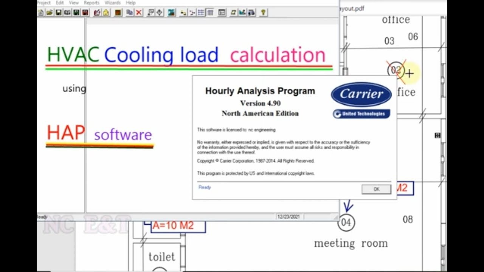Click the 'office' label at top of PDF
This screenshot has width=484, height=272.
pos(396,20)
